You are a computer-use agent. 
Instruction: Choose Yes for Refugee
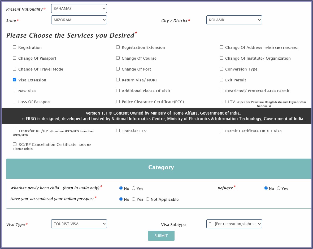[279, 188]
